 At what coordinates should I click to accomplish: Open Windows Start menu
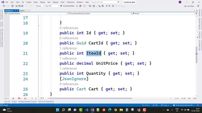(57, 110)
